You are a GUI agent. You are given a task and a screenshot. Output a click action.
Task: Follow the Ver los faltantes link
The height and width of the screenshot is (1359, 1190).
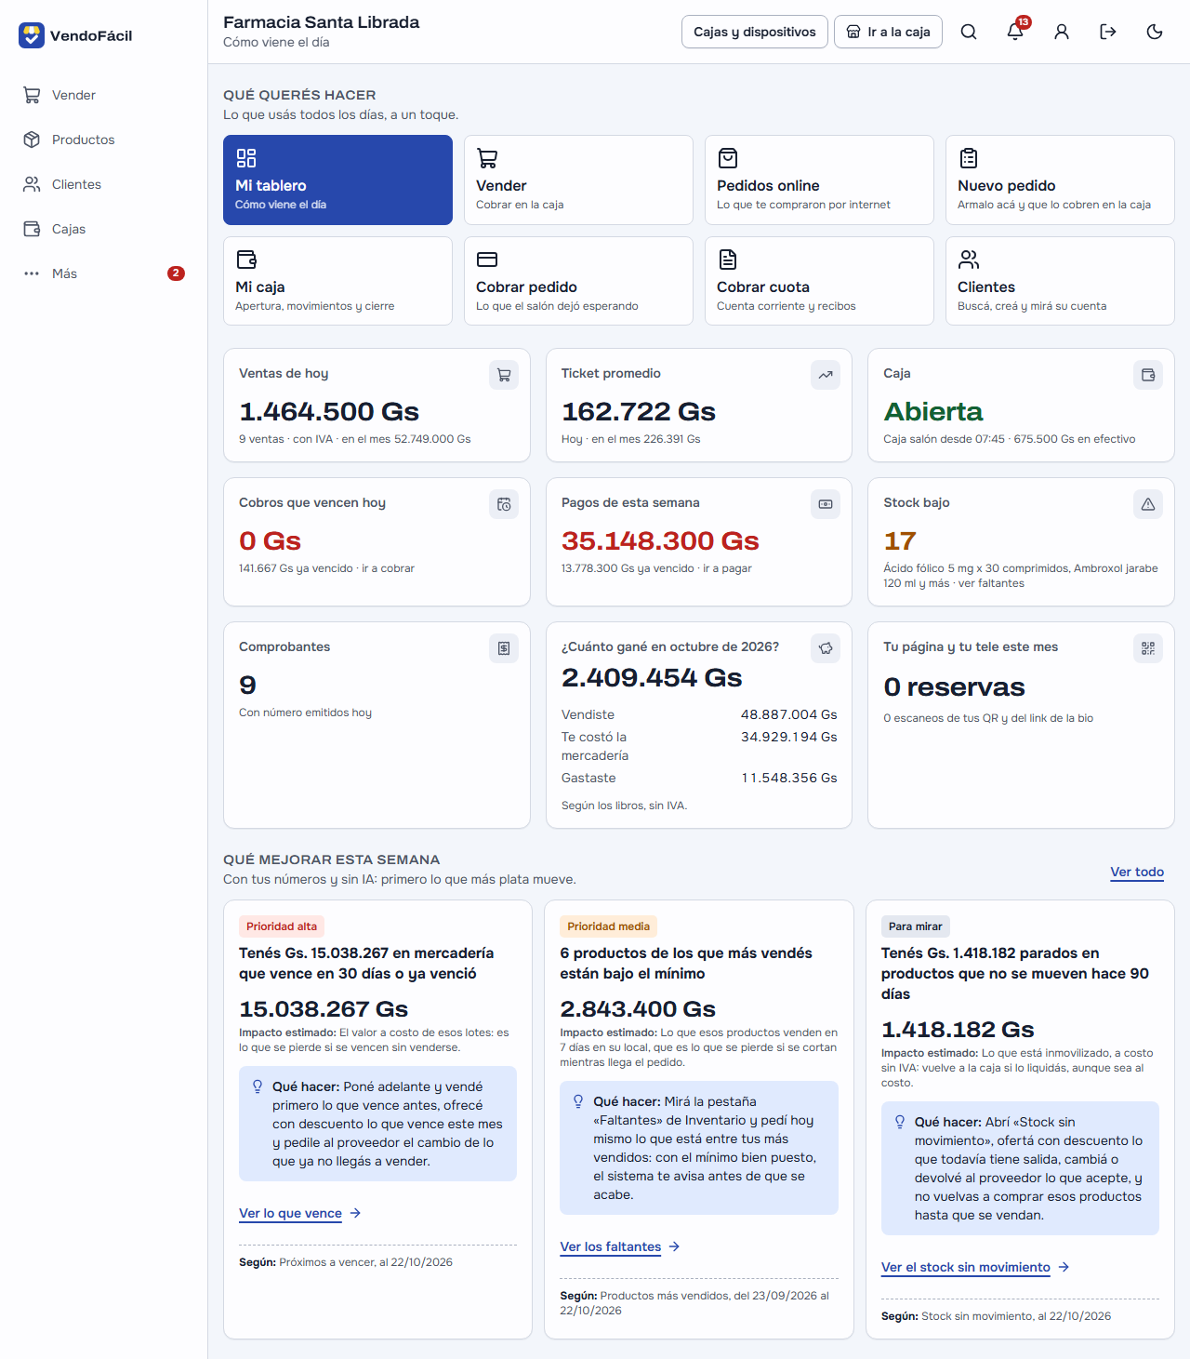(620, 1246)
